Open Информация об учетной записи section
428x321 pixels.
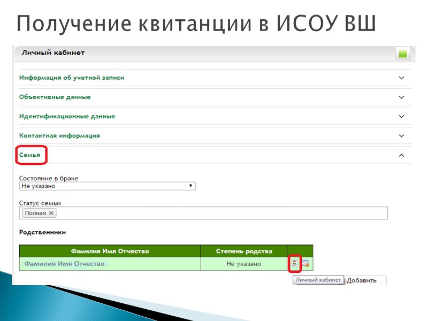[x=72, y=78]
